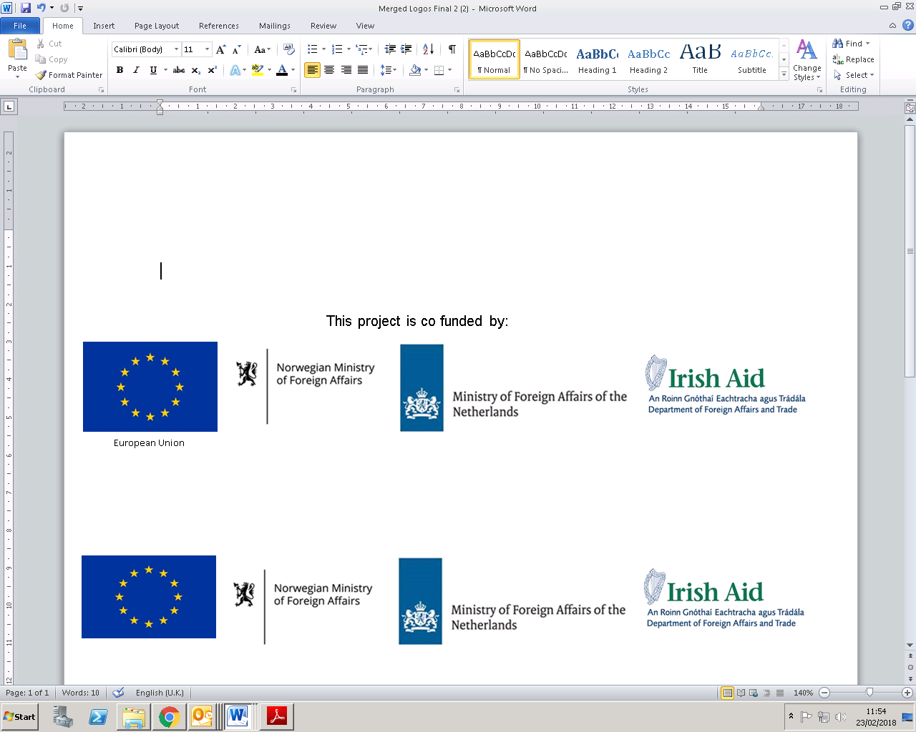Redo the last action
Screen dimensions: 916x732
(x=64, y=8)
